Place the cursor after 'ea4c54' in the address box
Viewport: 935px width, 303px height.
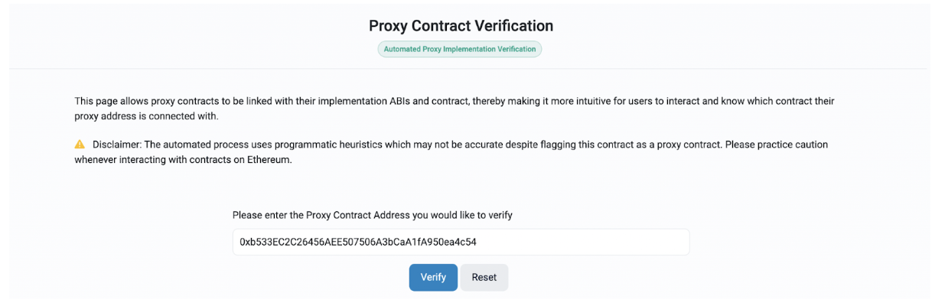[x=479, y=242]
